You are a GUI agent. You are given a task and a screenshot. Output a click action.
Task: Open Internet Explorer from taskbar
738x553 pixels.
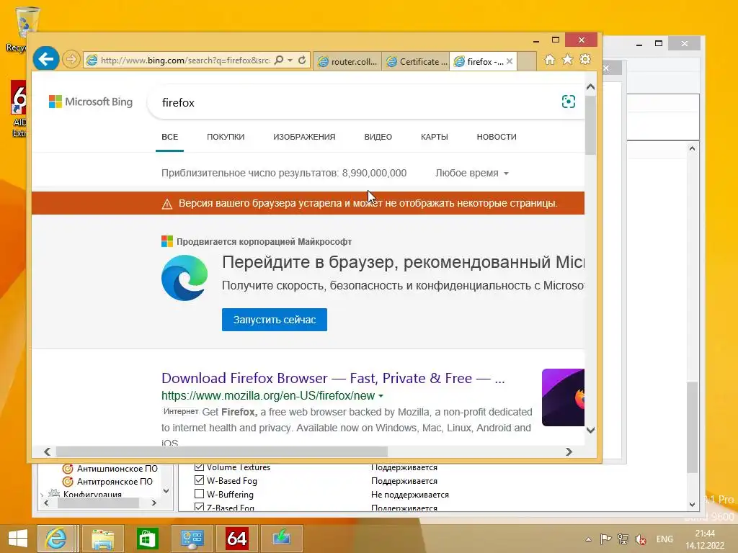pyautogui.click(x=55, y=539)
